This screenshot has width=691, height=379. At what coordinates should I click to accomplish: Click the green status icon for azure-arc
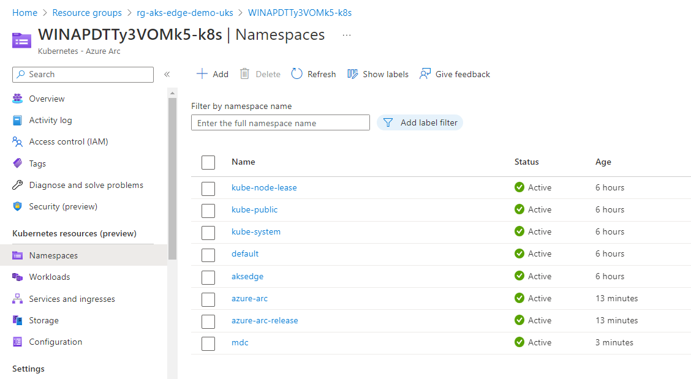coord(519,298)
